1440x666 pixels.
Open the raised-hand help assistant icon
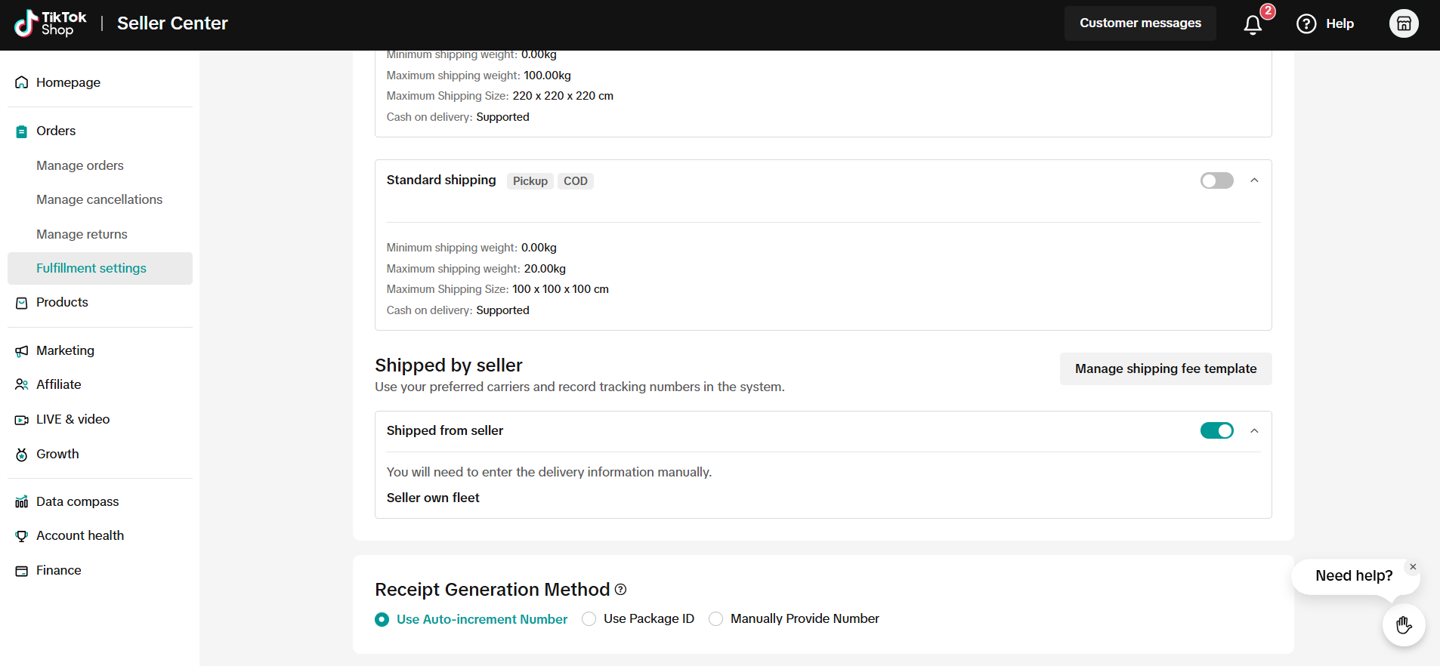click(x=1404, y=625)
